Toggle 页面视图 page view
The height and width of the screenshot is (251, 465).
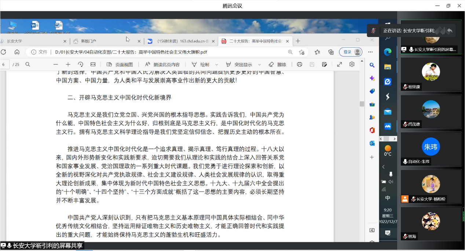pyautogui.click(x=120, y=64)
